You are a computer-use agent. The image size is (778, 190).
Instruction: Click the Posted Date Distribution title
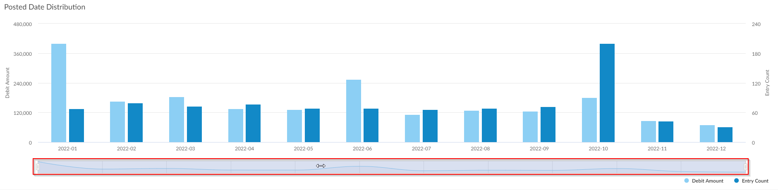[45, 7]
